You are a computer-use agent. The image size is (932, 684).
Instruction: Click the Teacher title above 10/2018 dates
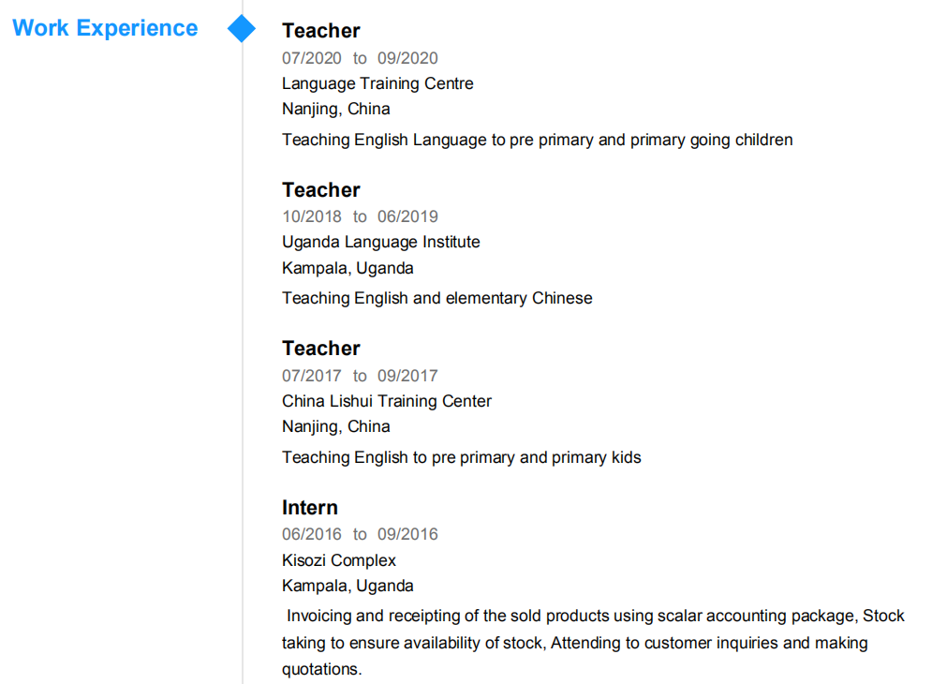[x=320, y=190]
